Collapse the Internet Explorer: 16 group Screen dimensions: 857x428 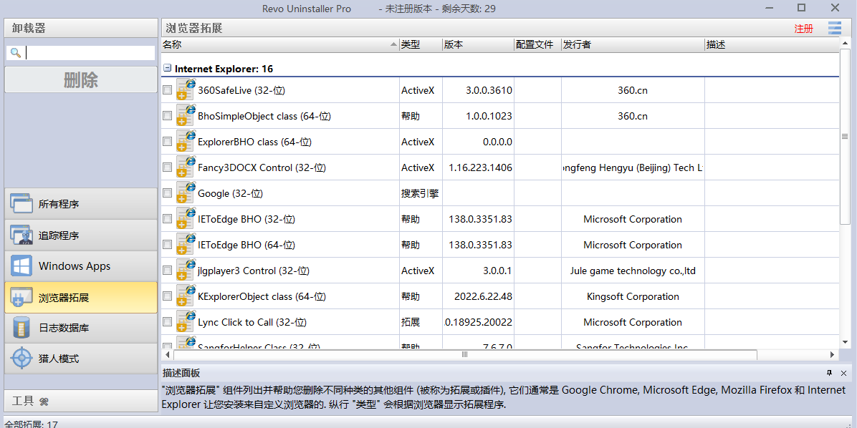(x=167, y=69)
